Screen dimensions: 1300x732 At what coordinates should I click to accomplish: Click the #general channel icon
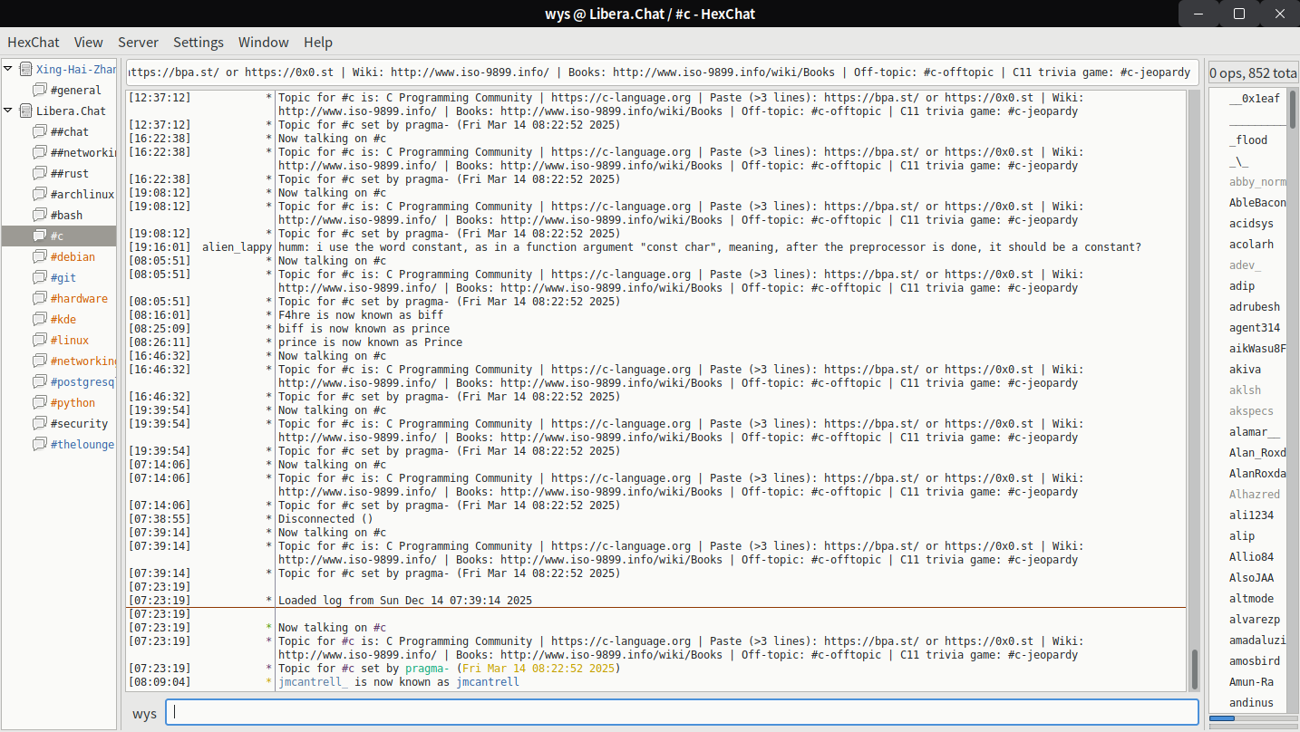tap(39, 90)
